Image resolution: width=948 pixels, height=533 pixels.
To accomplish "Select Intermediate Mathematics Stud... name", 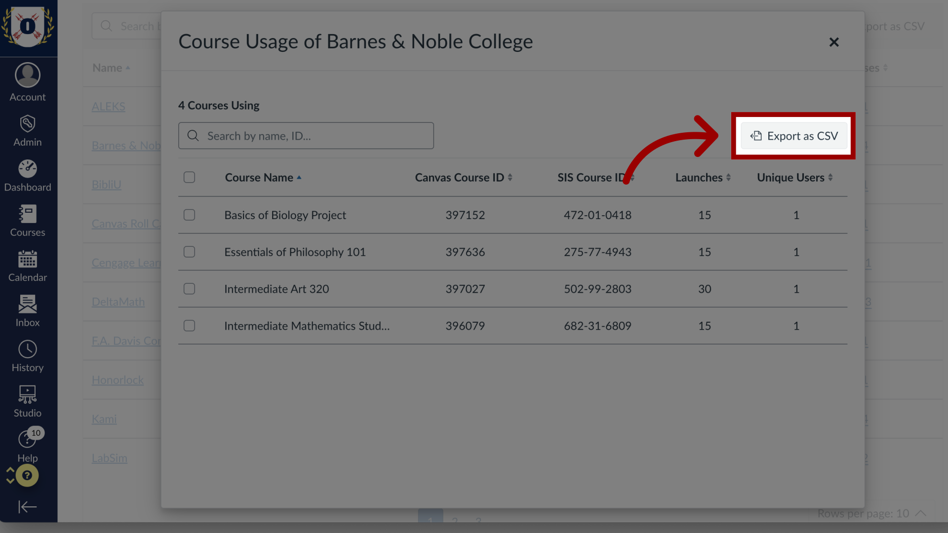I will (307, 326).
